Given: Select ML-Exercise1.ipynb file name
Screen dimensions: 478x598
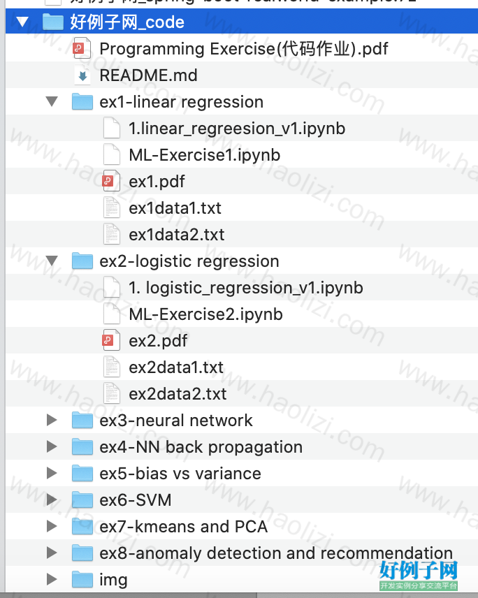Looking at the screenshot, I should (x=205, y=155).
